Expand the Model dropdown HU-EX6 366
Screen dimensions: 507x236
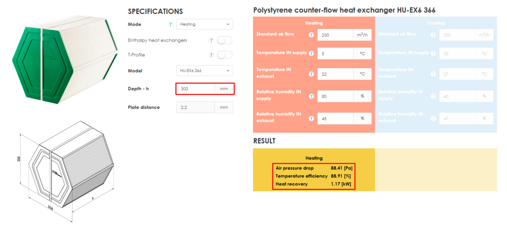click(x=205, y=71)
